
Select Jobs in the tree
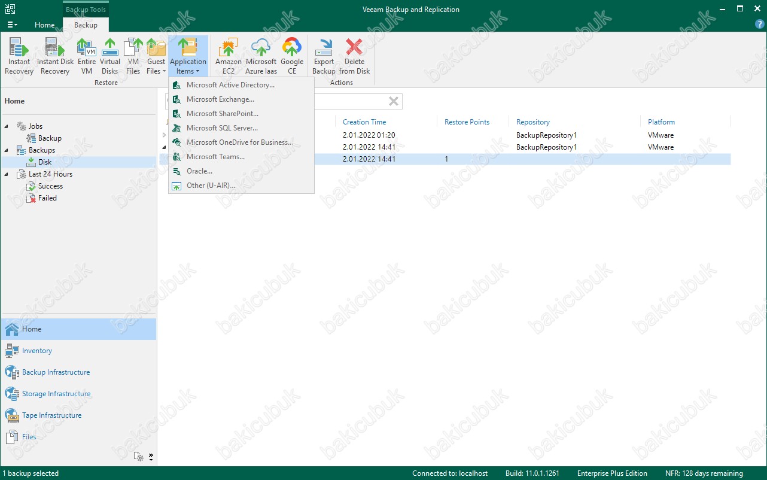pos(35,126)
